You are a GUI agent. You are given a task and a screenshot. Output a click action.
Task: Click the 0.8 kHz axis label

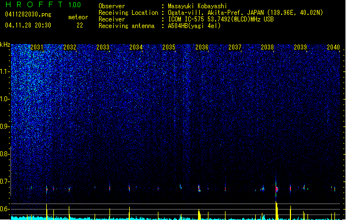click(4, 154)
